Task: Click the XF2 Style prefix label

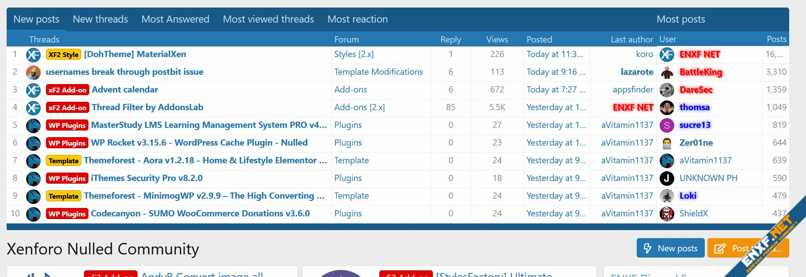Action: click(64, 54)
